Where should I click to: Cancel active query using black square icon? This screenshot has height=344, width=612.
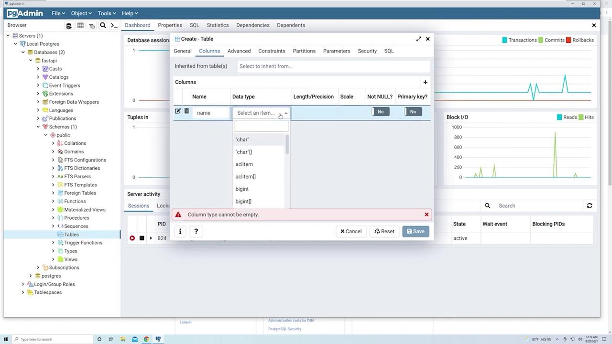(142, 238)
